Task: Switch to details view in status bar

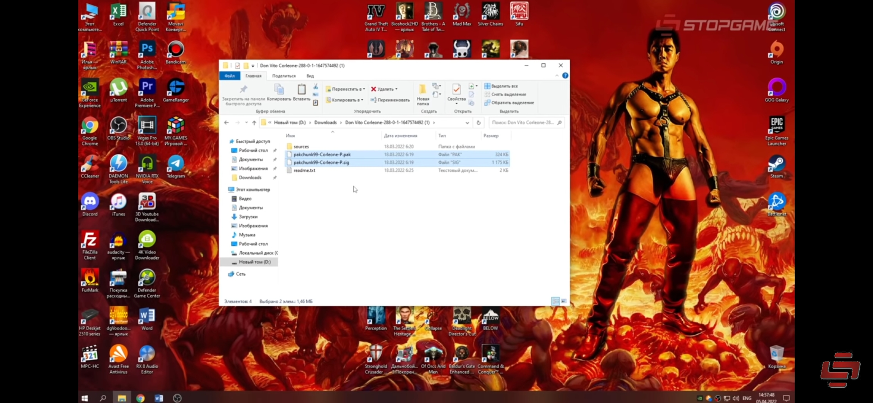Action: (555, 301)
